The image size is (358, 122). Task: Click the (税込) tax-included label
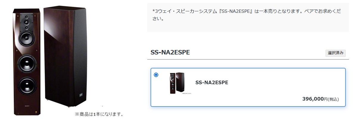[333, 99]
